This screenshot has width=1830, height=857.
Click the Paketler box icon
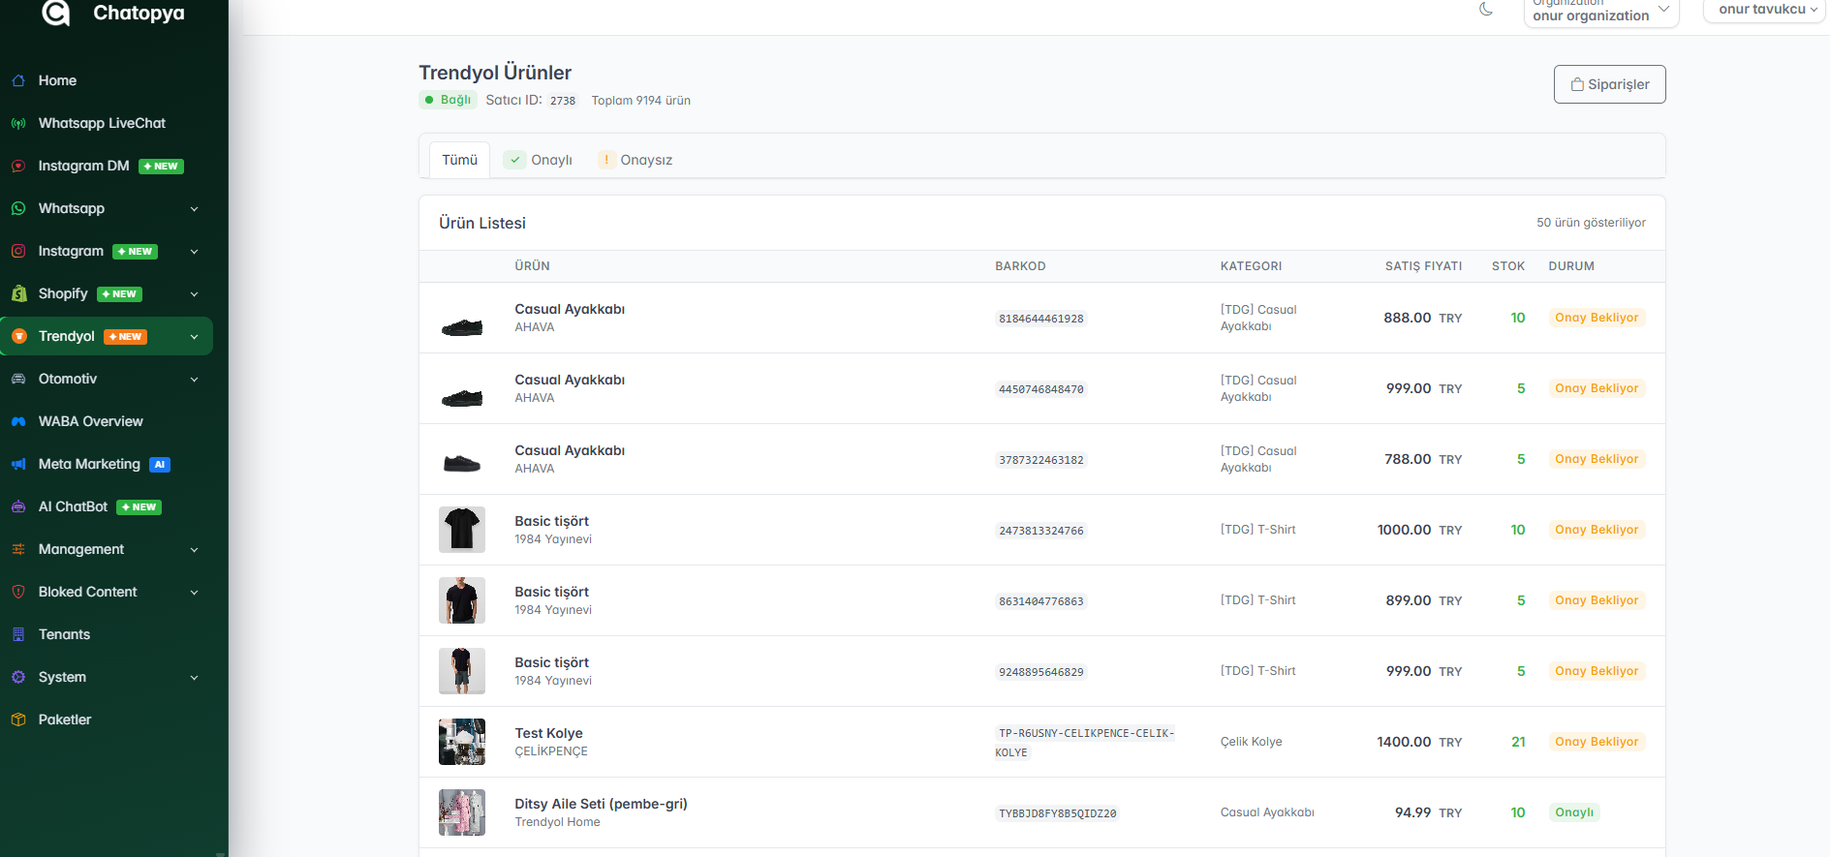pyautogui.click(x=18, y=719)
